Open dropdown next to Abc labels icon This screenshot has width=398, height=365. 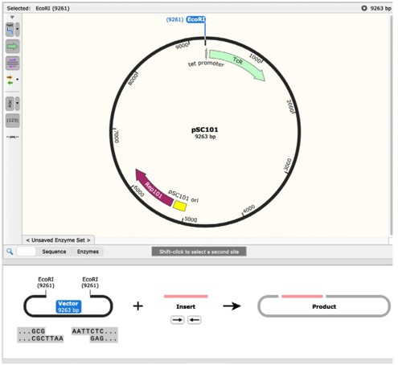click(x=18, y=104)
